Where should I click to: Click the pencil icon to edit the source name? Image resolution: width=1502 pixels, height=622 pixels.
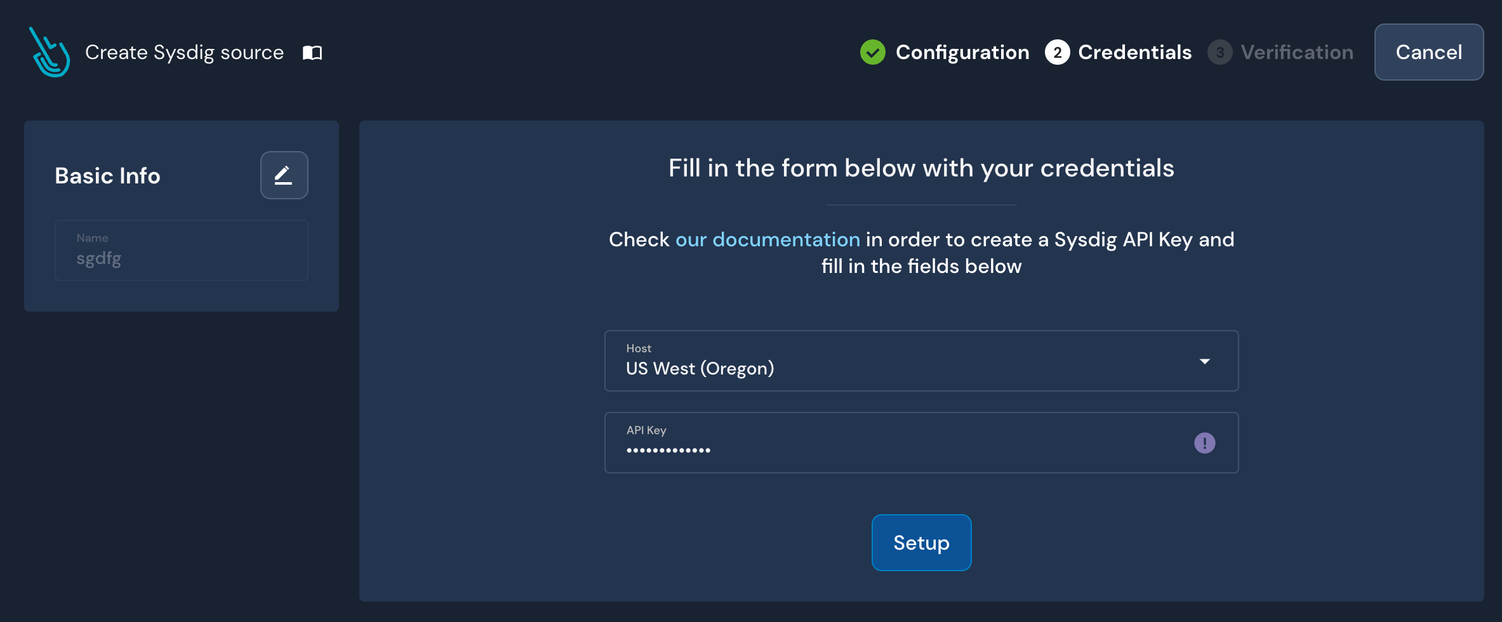pos(284,175)
